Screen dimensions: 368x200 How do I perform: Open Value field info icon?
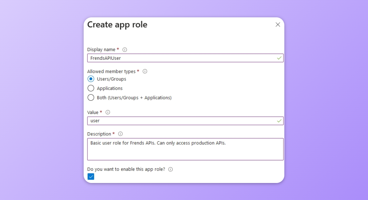(108, 112)
